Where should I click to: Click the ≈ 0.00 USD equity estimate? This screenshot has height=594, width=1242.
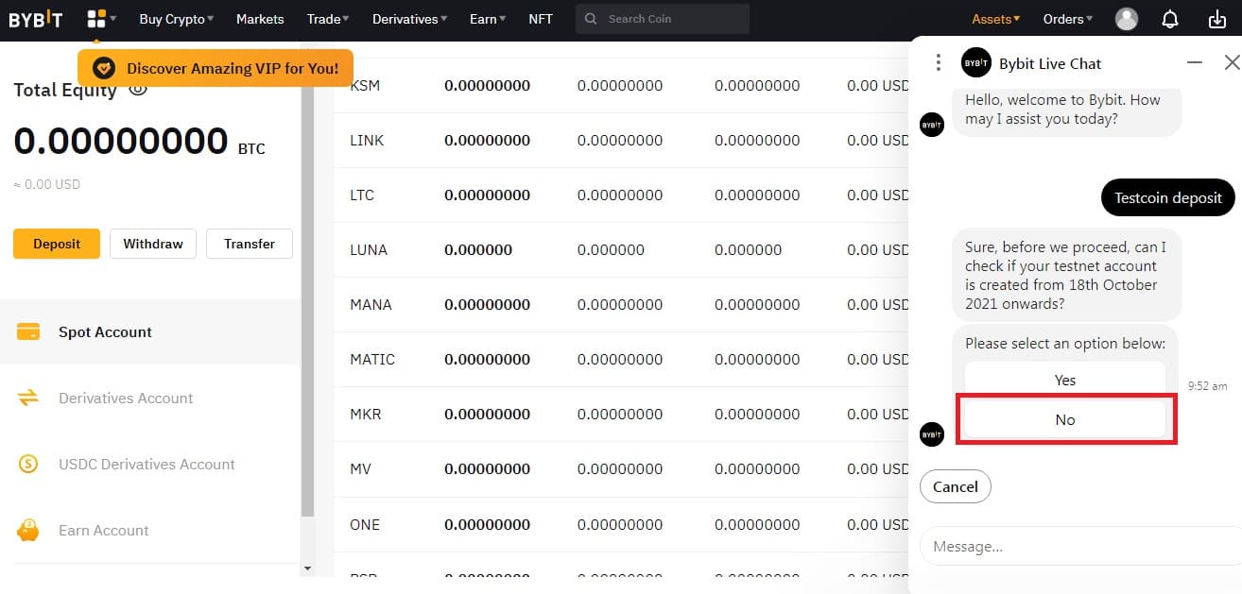pos(47,184)
